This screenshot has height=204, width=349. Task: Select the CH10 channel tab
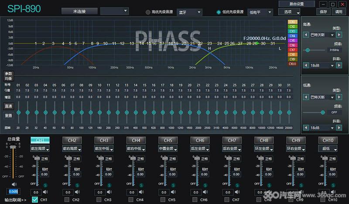[x=328, y=140]
